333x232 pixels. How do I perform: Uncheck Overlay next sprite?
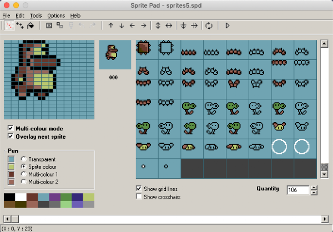pos(11,136)
